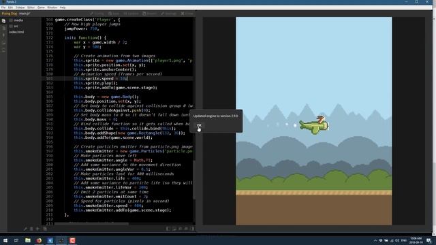Click line 181 sprite speed code

click(101, 79)
